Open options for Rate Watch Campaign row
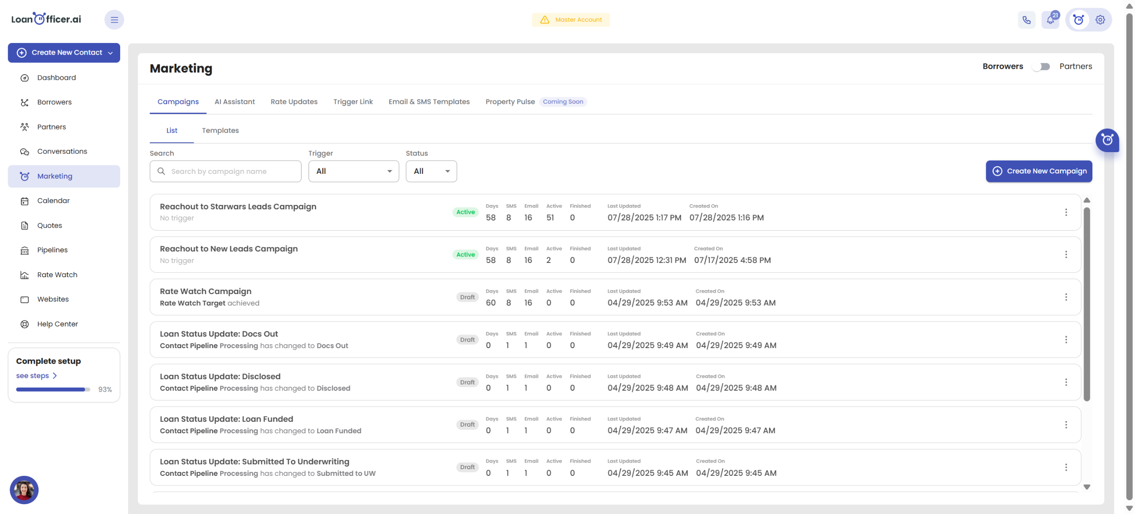Image resolution: width=1135 pixels, height=514 pixels. click(1066, 297)
